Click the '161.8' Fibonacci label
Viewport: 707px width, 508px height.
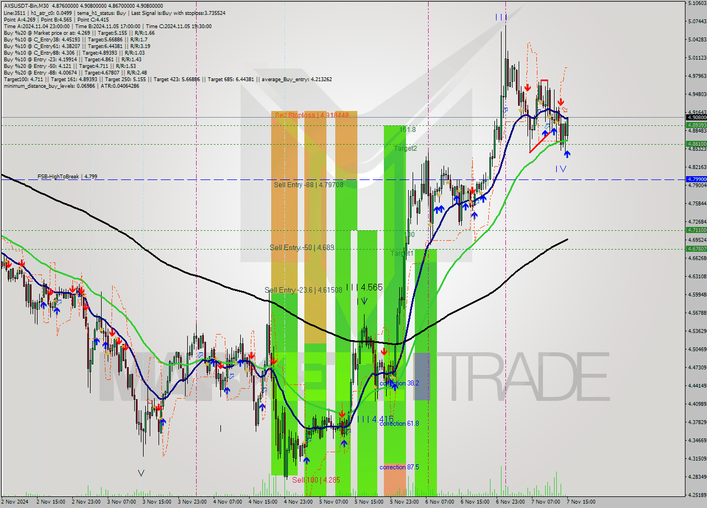408,129
